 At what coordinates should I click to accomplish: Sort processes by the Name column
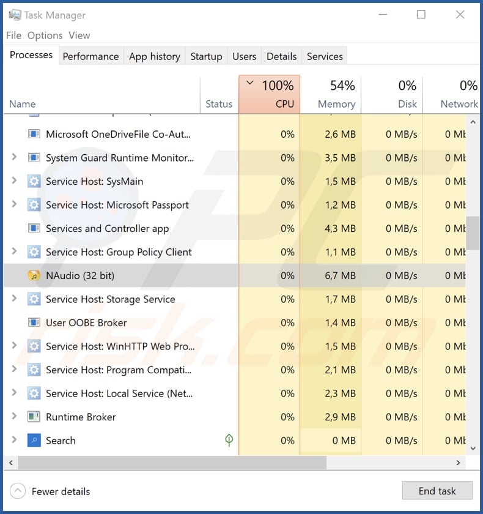pos(102,94)
